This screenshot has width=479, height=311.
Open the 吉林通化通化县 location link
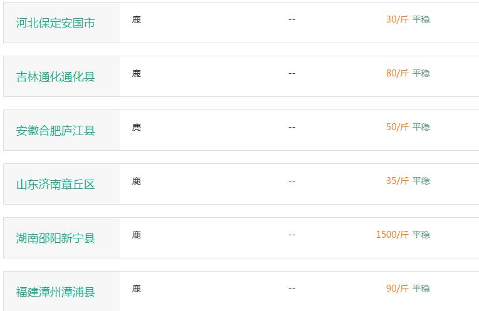click(55, 77)
